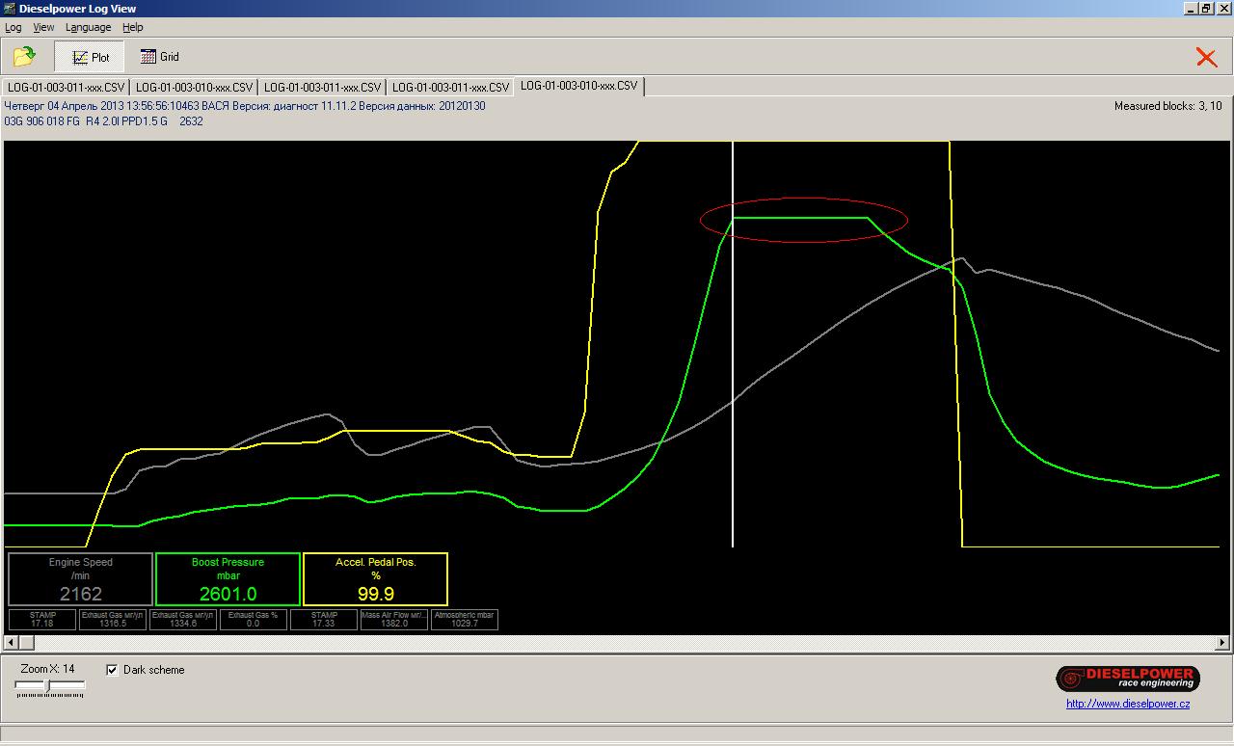Screen dimensions: 1234x746
Task: Open the Help menu
Action: click(133, 27)
